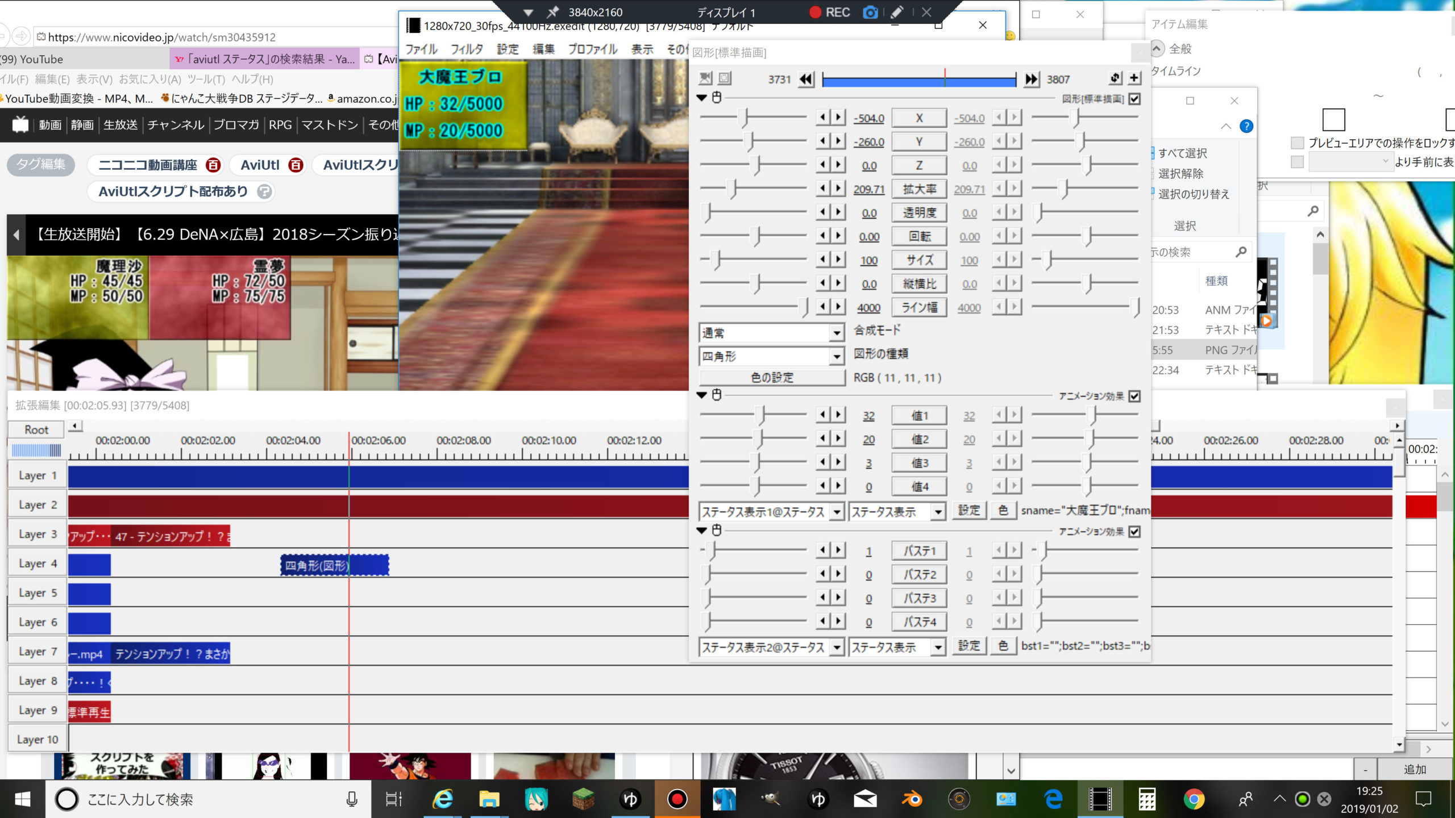This screenshot has height=818, width=1455.
Task: Open Windows Start menu
Action: pos(22,799)
